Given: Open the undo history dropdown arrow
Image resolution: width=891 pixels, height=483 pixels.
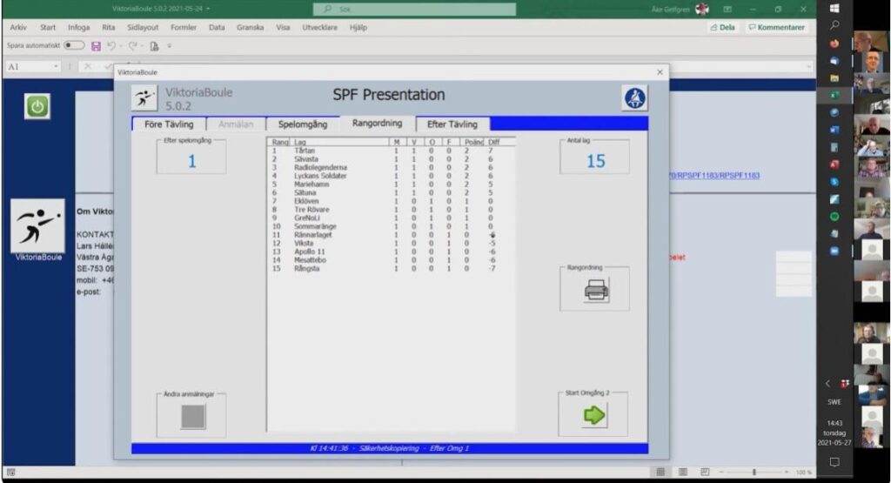Looking at the screenshot, I should [x=122, y=46].
